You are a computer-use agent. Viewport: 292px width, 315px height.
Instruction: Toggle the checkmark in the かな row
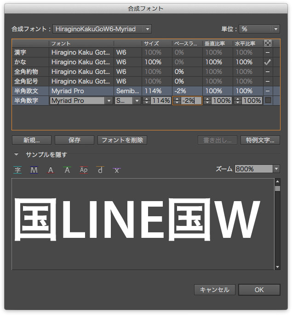coord(268,62)
